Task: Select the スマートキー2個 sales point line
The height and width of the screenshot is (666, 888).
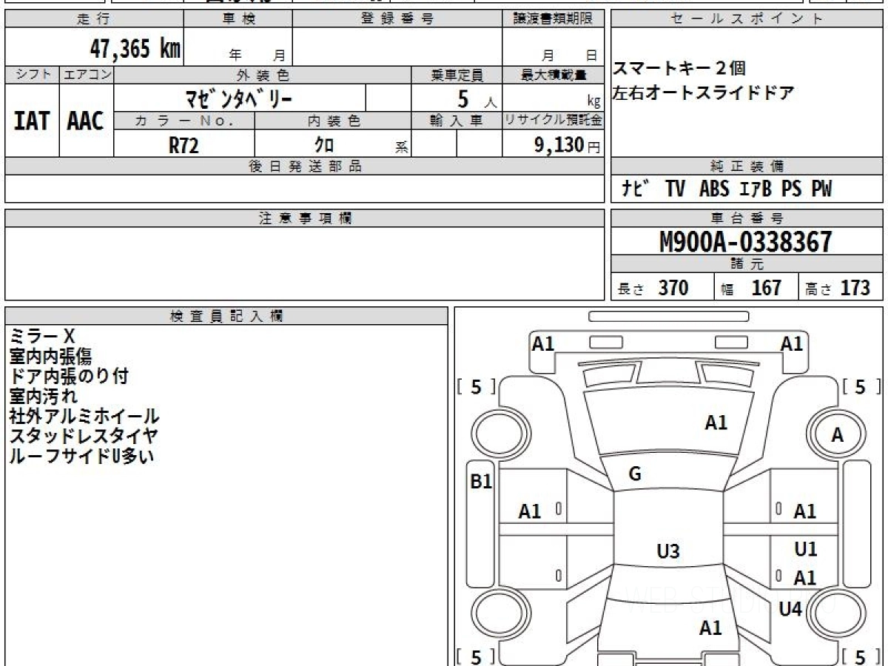Action: coord(679,69)
